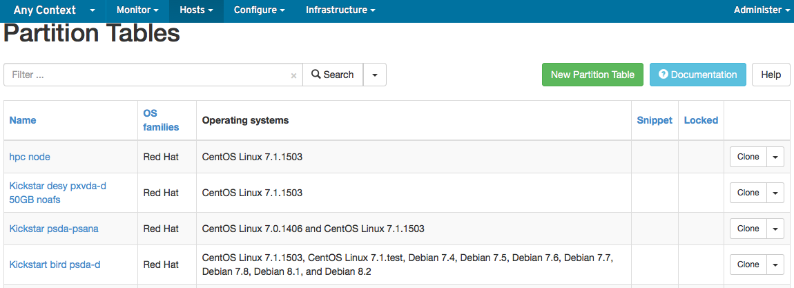Clone the Kickstar psda-psana partition table
This screenshot has height=288, width=794.
pyautogui.click(x=748, y=229)
